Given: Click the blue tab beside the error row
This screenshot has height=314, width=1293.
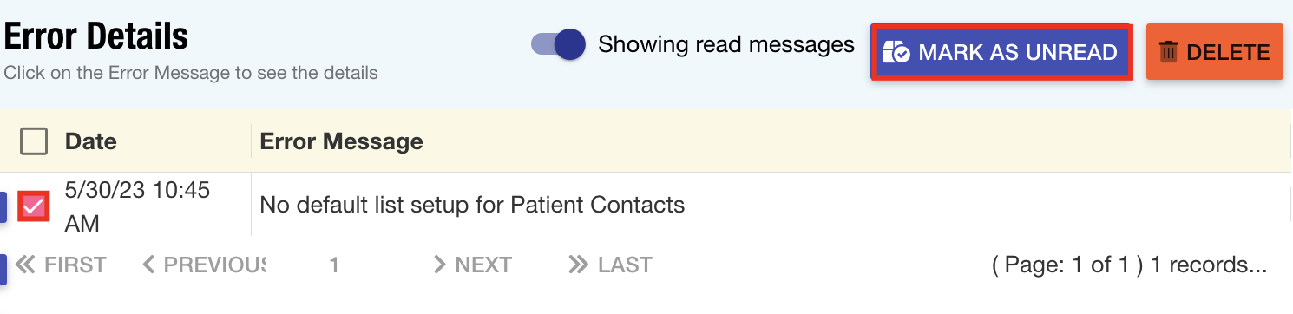Looking at the screenshot, I should coord(3,206).
